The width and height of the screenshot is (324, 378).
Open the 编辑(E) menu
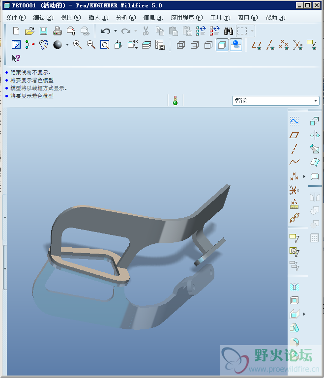tap(43, 18)
